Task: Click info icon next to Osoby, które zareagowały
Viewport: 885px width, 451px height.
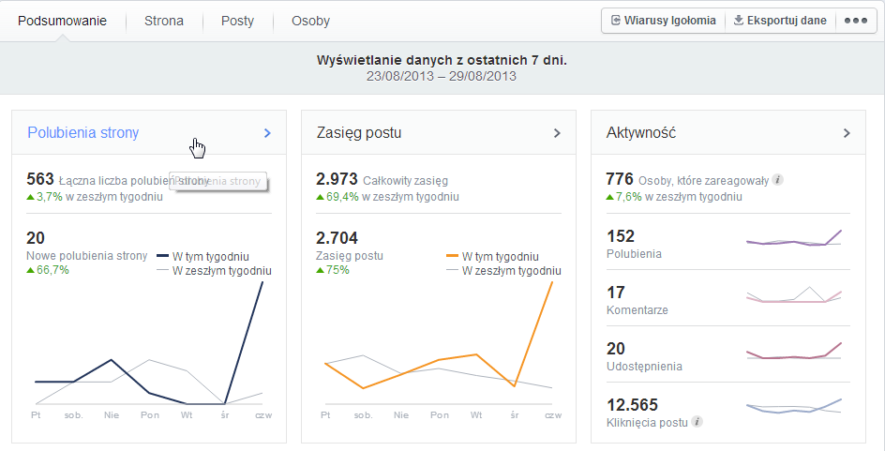Action: pos(778,180)
